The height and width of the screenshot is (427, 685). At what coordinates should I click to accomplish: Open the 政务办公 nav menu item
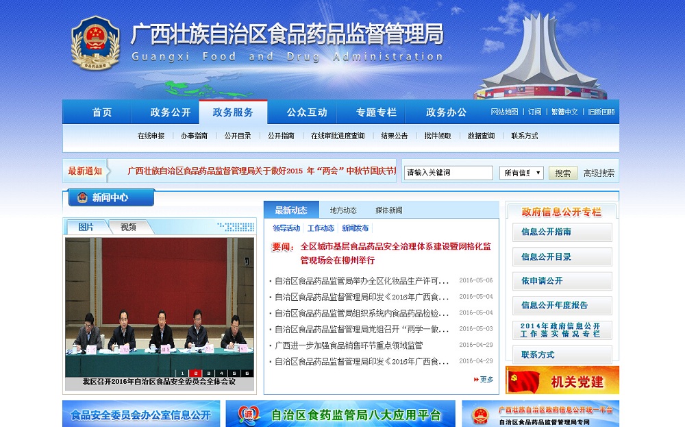pos(446,112)
